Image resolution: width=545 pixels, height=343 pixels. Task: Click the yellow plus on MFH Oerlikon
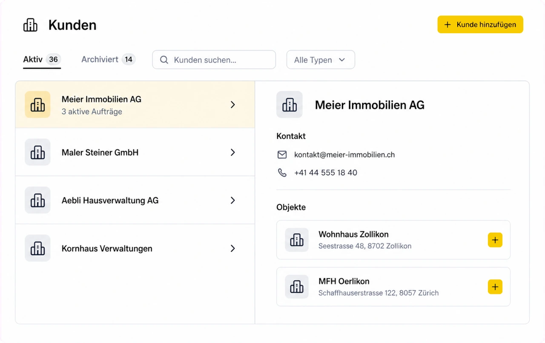pos(495,287)
